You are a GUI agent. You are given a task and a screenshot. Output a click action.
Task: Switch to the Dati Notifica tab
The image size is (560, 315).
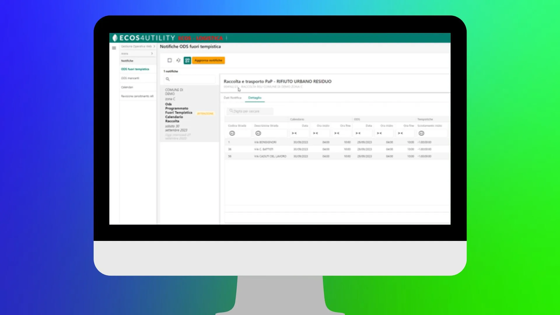[232, 98]
